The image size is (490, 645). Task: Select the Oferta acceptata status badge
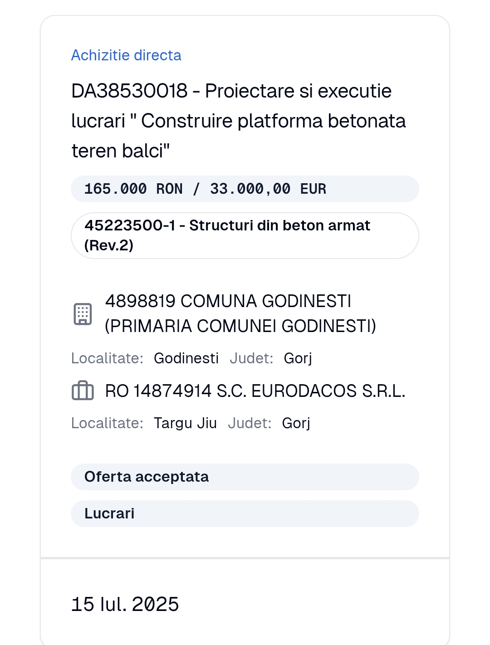[245, 477]
